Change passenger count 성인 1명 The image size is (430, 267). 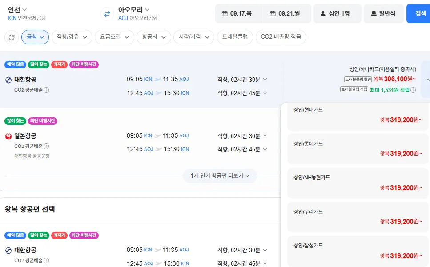[x=338, y=13]
